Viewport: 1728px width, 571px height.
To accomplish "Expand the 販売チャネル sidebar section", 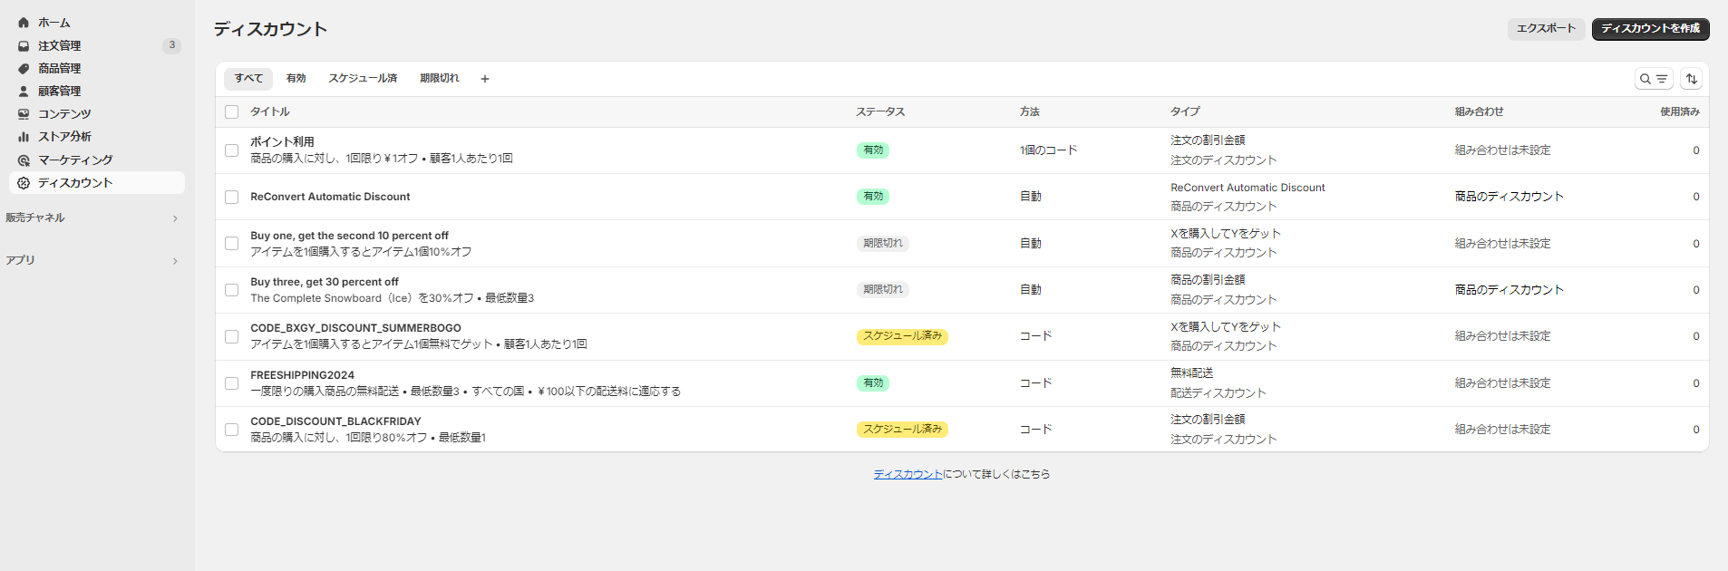I will pyautogui.click(x=175, y=218).
